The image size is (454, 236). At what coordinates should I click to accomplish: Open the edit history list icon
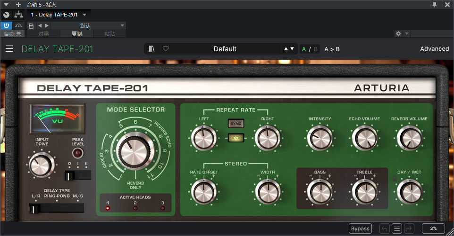click(397, 229)
